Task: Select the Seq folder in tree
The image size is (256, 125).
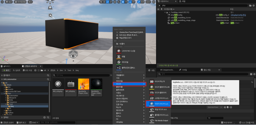Action: pyautogui.click(x=12, y=106)
